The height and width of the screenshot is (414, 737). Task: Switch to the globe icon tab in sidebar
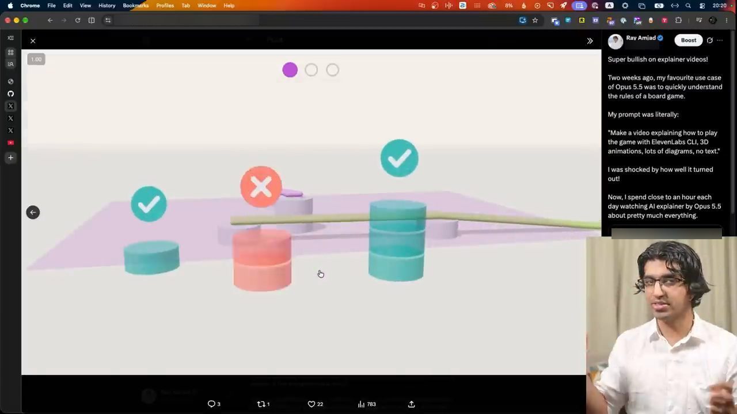pos(10,82)
